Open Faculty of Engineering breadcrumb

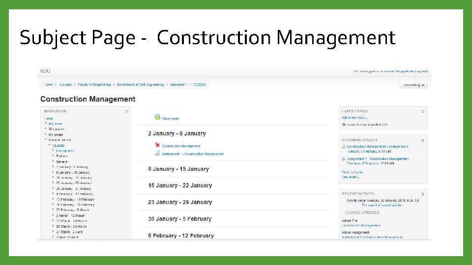tap(94, 85)
